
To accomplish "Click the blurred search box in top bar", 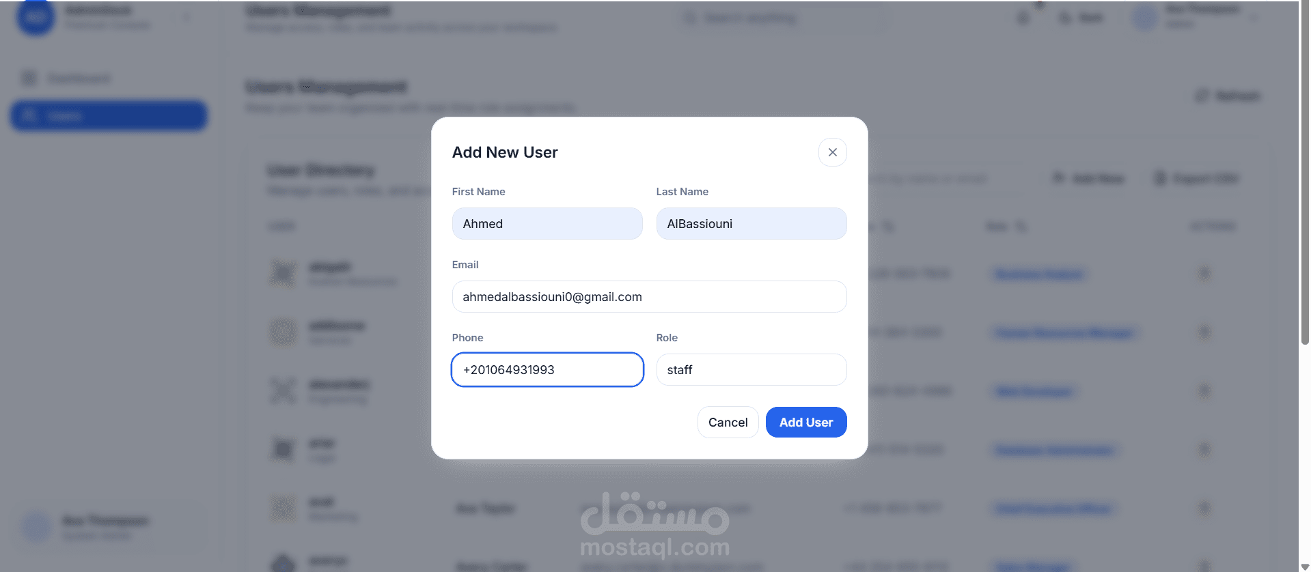I will coord(779,18).
